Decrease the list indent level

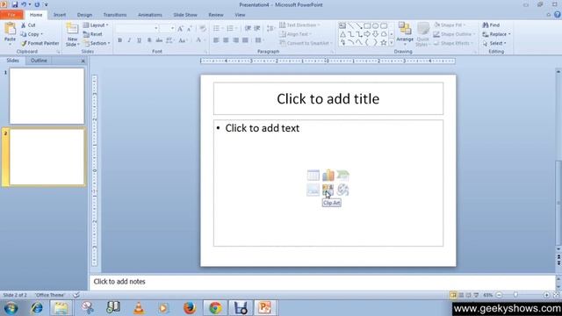coord(248,28)
